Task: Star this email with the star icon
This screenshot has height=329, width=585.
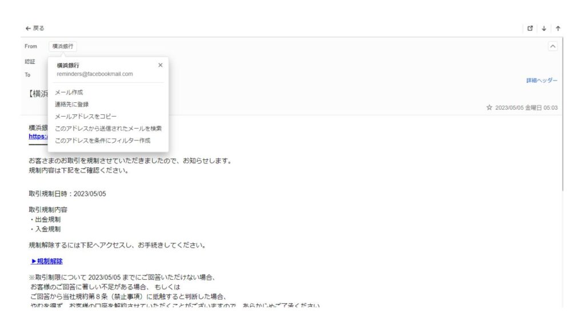Action: (489, 107)
